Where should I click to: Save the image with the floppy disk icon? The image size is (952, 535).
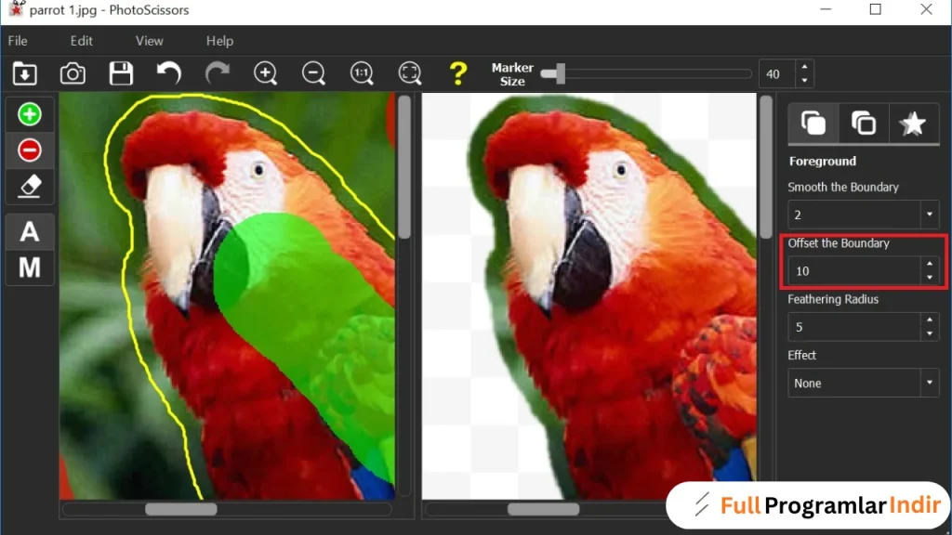[121, 73]
